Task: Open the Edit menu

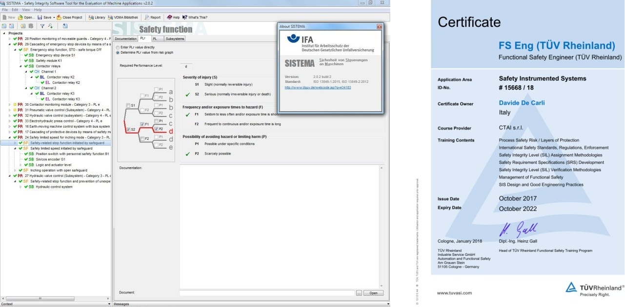Action: 15,10
